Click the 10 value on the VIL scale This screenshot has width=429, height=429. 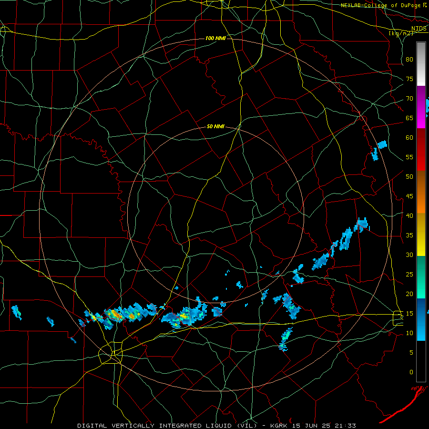coord(409,333)
